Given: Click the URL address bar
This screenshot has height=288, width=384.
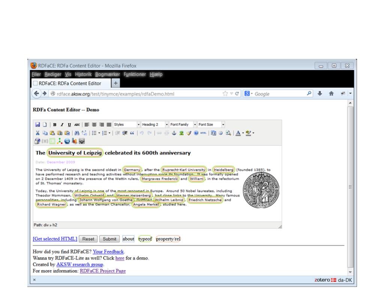Looking at the screenshot, I should pos(137,94).
